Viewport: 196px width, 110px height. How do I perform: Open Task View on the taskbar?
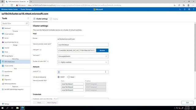pos(12,108)
